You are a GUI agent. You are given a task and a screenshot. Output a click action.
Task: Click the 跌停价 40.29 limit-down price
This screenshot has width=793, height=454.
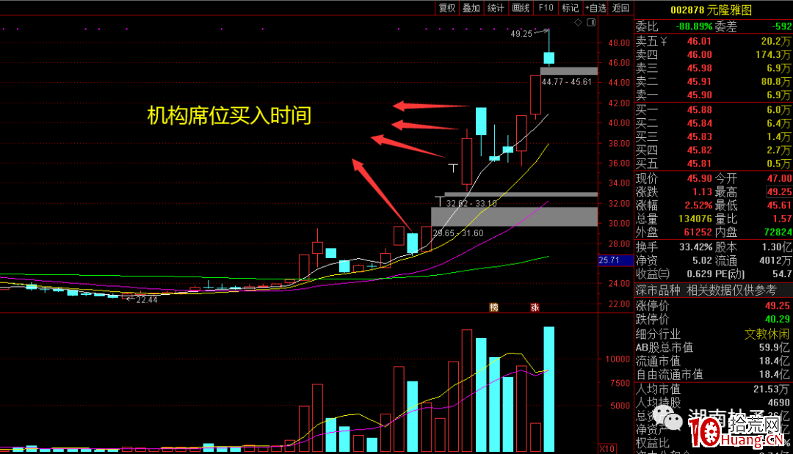click(778, 319)
